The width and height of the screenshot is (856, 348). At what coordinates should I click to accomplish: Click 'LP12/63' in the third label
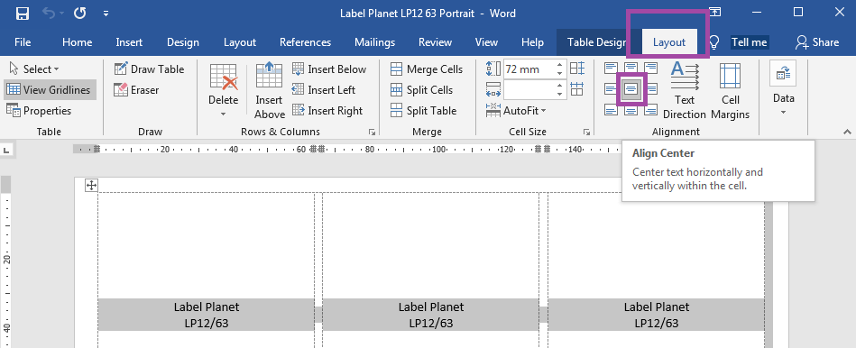coord(656,323)
